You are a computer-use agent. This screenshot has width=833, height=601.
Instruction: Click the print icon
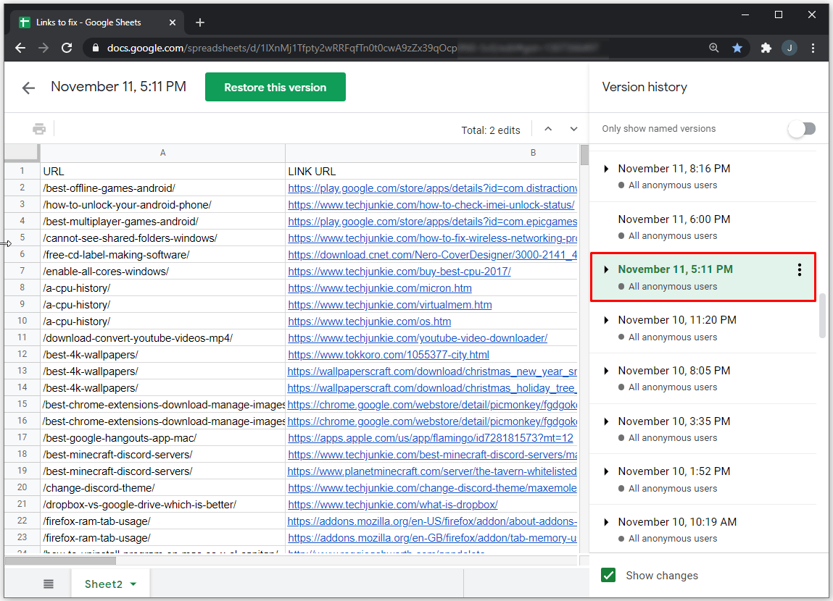[x=39, y=130]
